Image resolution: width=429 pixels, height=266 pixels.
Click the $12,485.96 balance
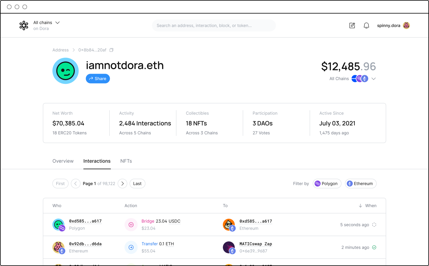click(349, 66)
